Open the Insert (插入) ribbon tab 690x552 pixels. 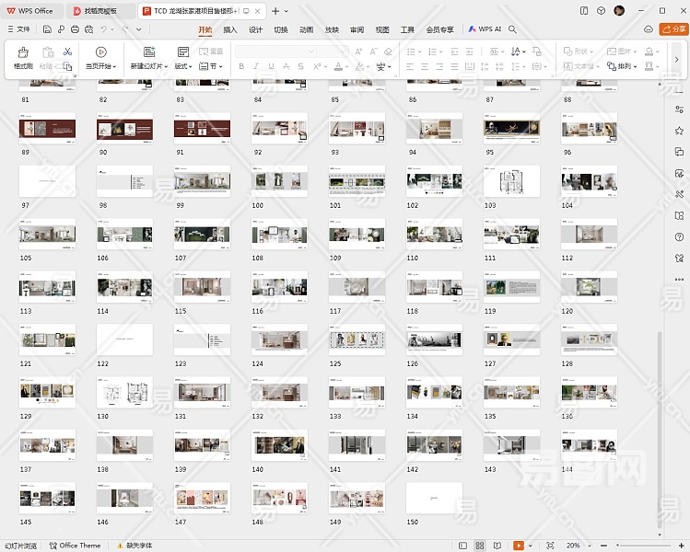230,29
